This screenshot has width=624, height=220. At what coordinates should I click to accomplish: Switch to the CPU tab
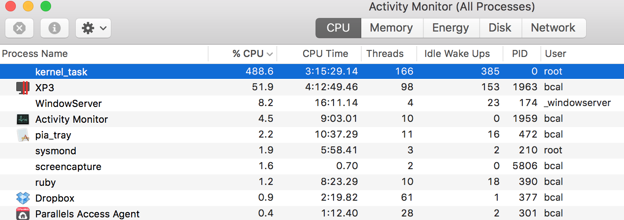click(338, 28)
